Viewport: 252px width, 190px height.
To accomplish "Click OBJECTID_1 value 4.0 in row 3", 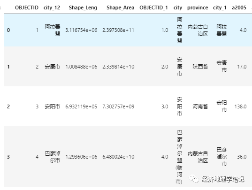I will tap(165, 157).
